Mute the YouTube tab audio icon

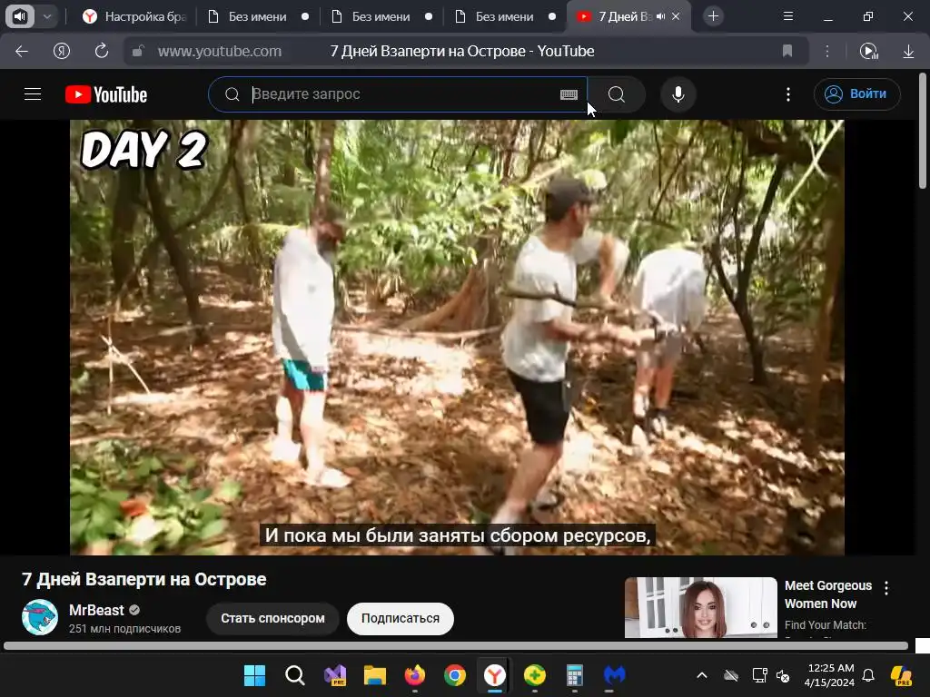(x=661, y=16)
